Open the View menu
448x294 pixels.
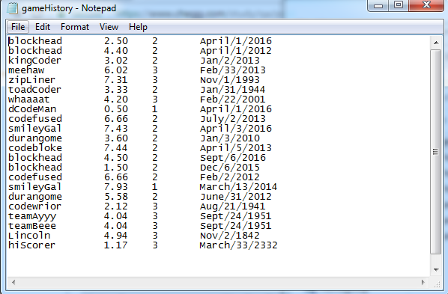pos(109,27)
